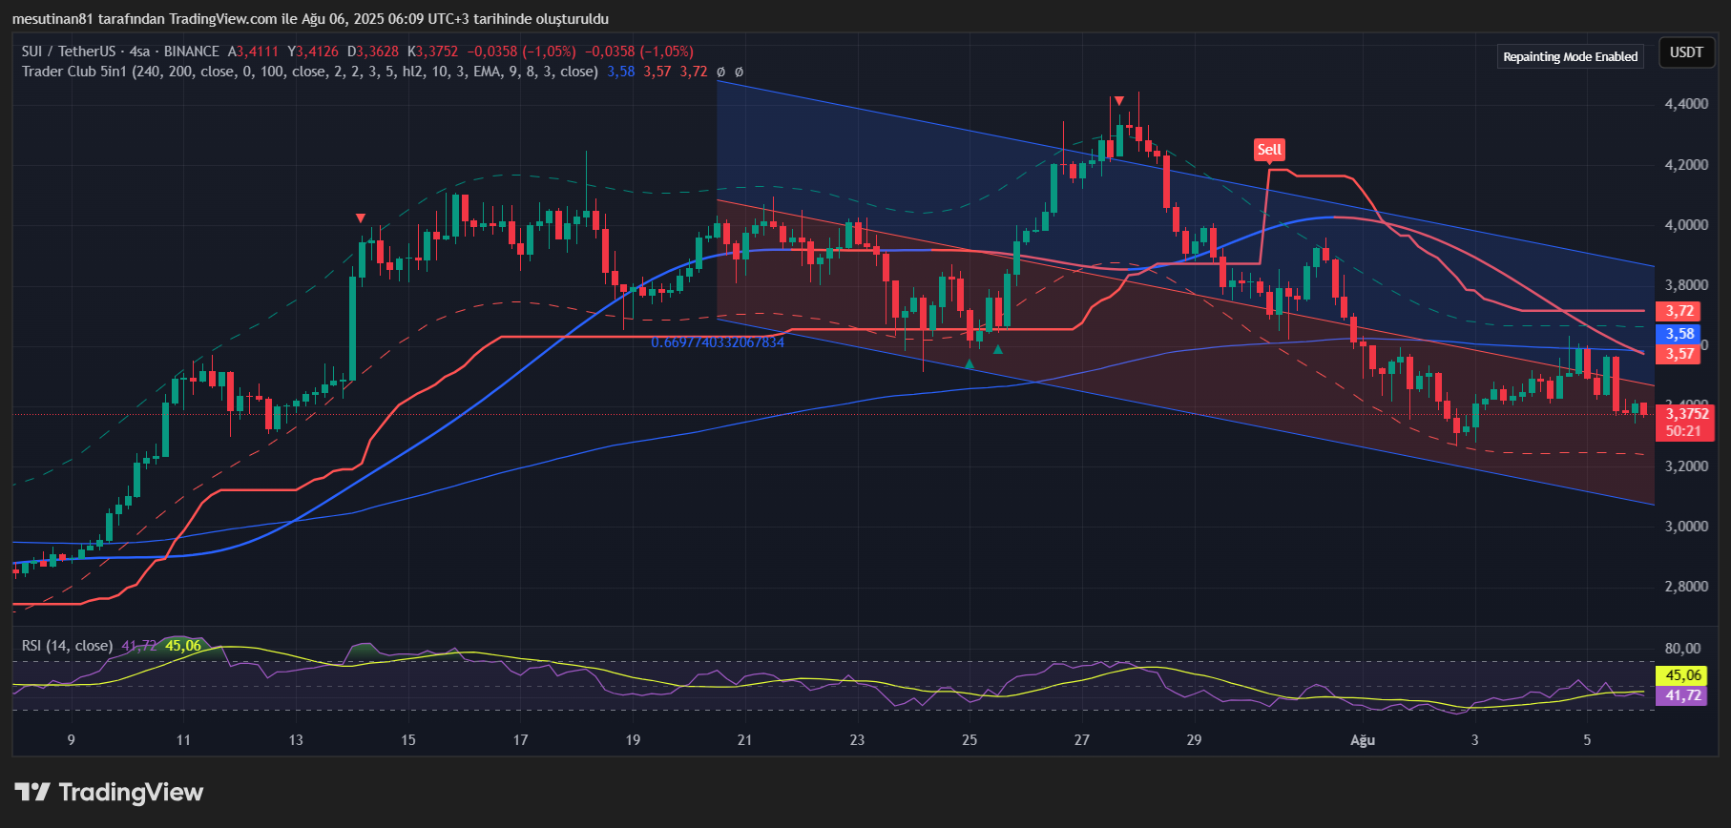Click the blue 3,58 price axis label
The height and width of the screenshot is (828, 1731).
pyautogui.click(x=1679, y=334)
